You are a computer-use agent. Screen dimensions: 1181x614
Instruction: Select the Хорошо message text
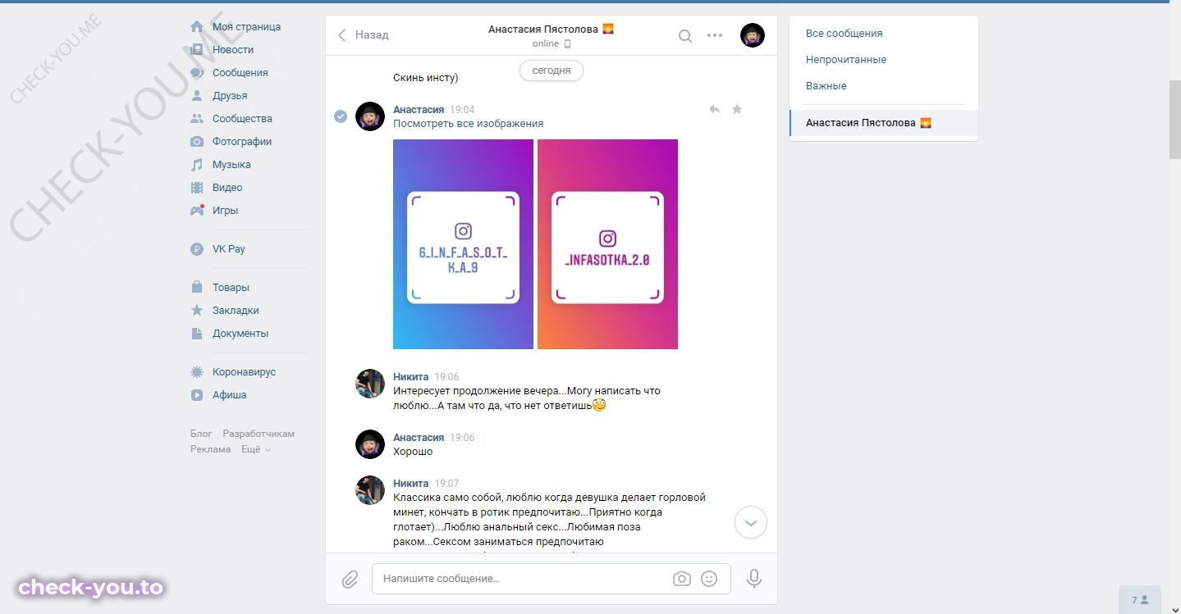click(413, 452)
